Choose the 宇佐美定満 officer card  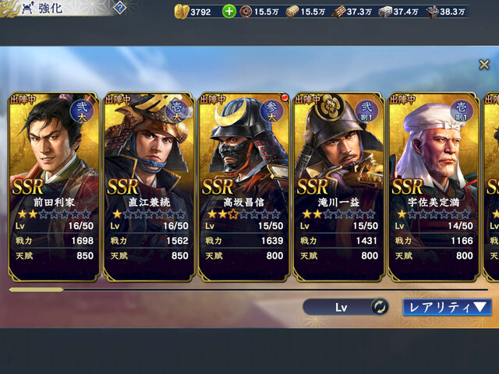[434, 187]
